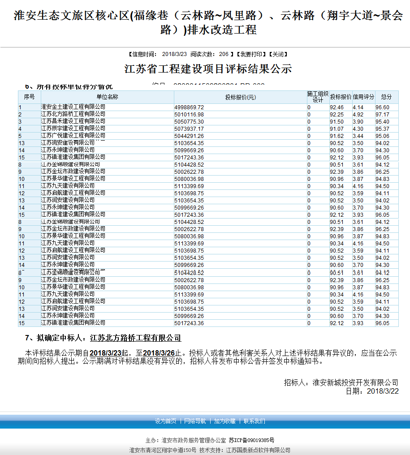This screenshot has height=455, width=410.
Task: Click the address 淮安市清河区翔宇中道150号
Action: [163, 451]
